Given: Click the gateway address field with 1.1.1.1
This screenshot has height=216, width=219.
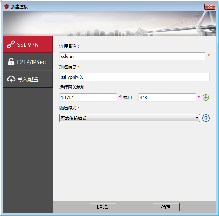Looking at the screenshot, I should click(88, 97).
